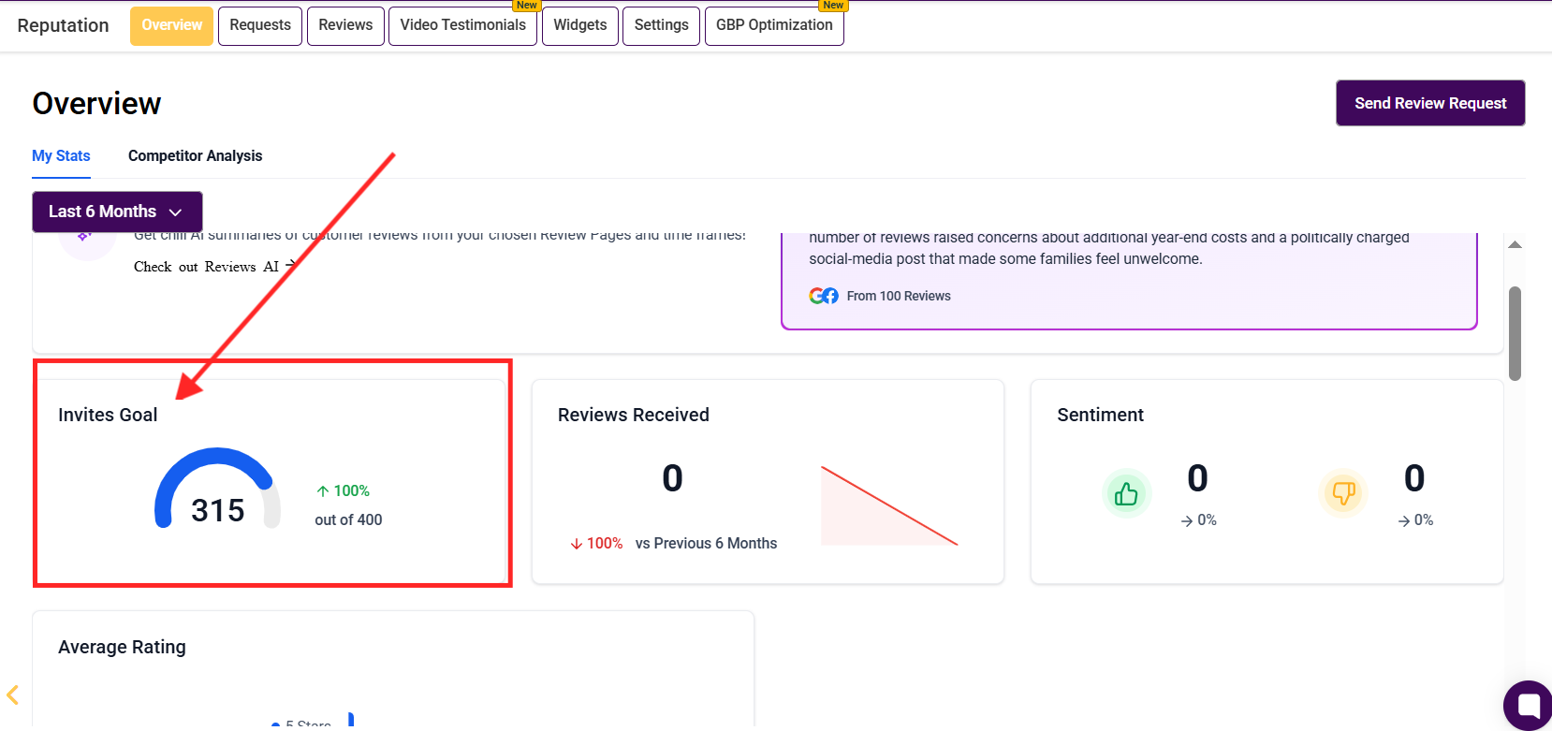Open the Reviews tab

tap(345, 25)
